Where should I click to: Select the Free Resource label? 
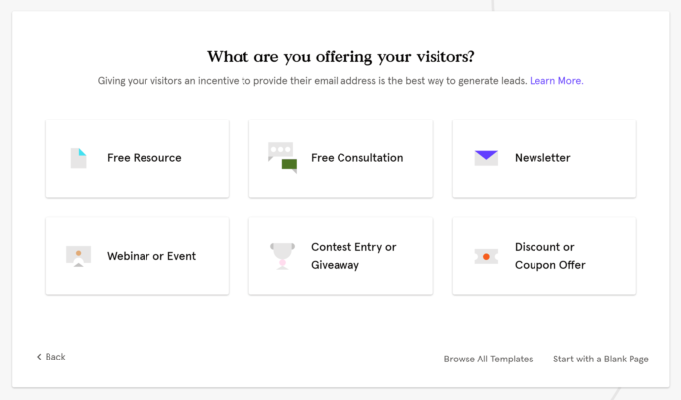point(145,158)
